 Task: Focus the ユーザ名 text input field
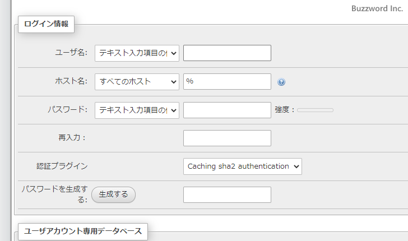point(227,53)
